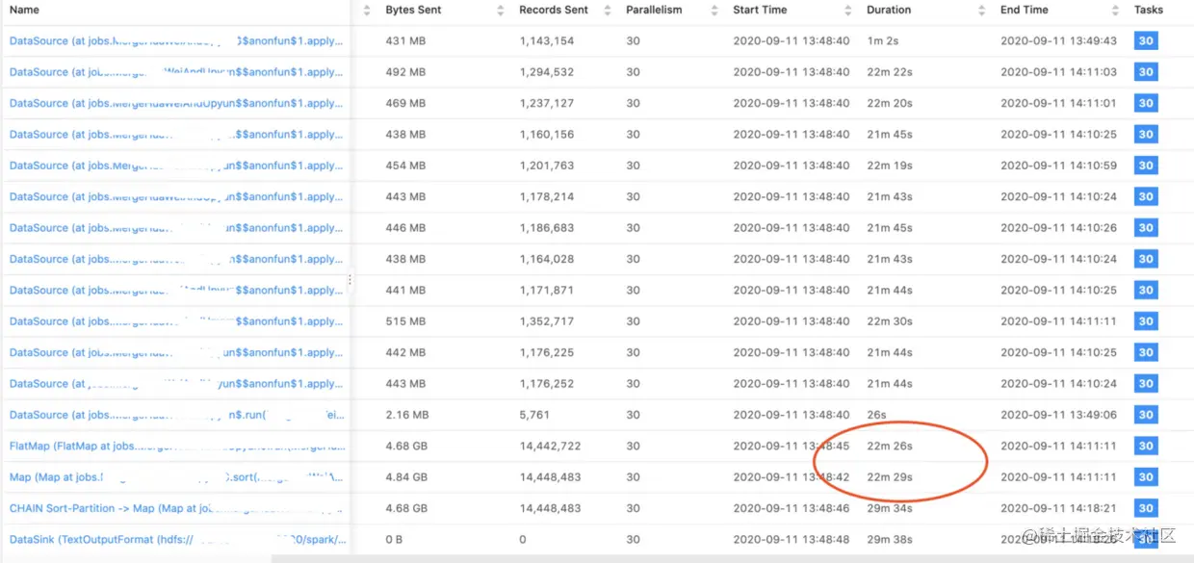Image resolution: width=1194 pixels, height=563 pixels.
Task: Sort by Duration using its sort arrows
Action: [982, 11]
